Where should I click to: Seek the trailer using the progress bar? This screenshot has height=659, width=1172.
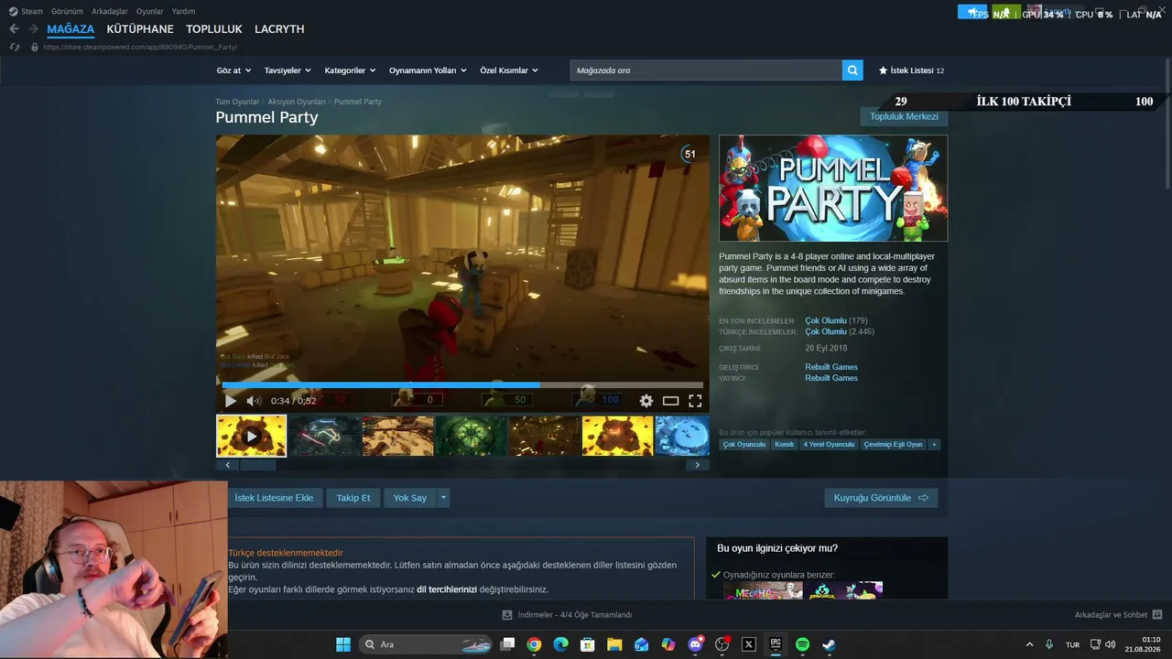[x=462, y=385]
